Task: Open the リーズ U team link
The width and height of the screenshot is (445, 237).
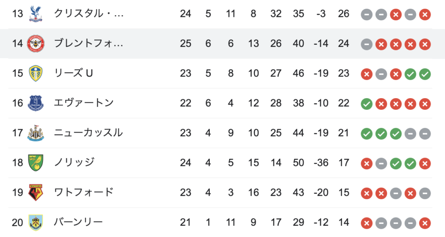Action: 73,73
